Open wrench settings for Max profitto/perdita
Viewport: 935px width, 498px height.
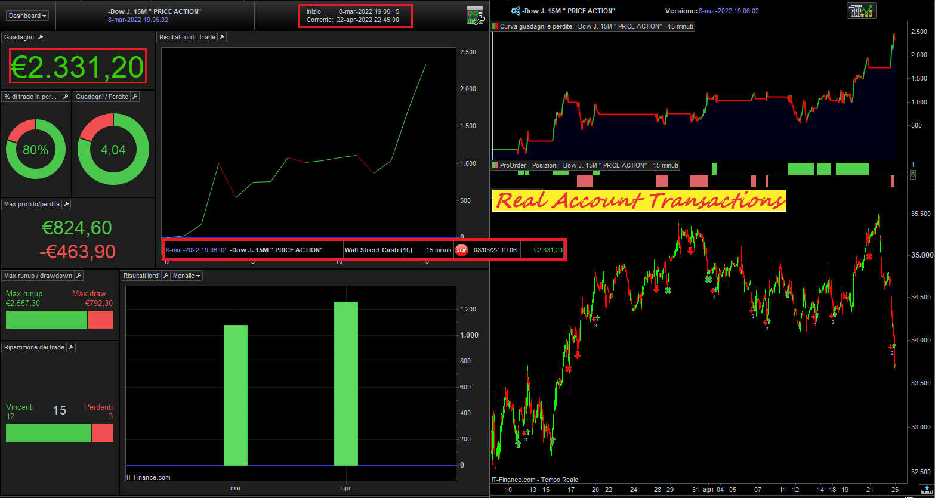coord(66,204)
